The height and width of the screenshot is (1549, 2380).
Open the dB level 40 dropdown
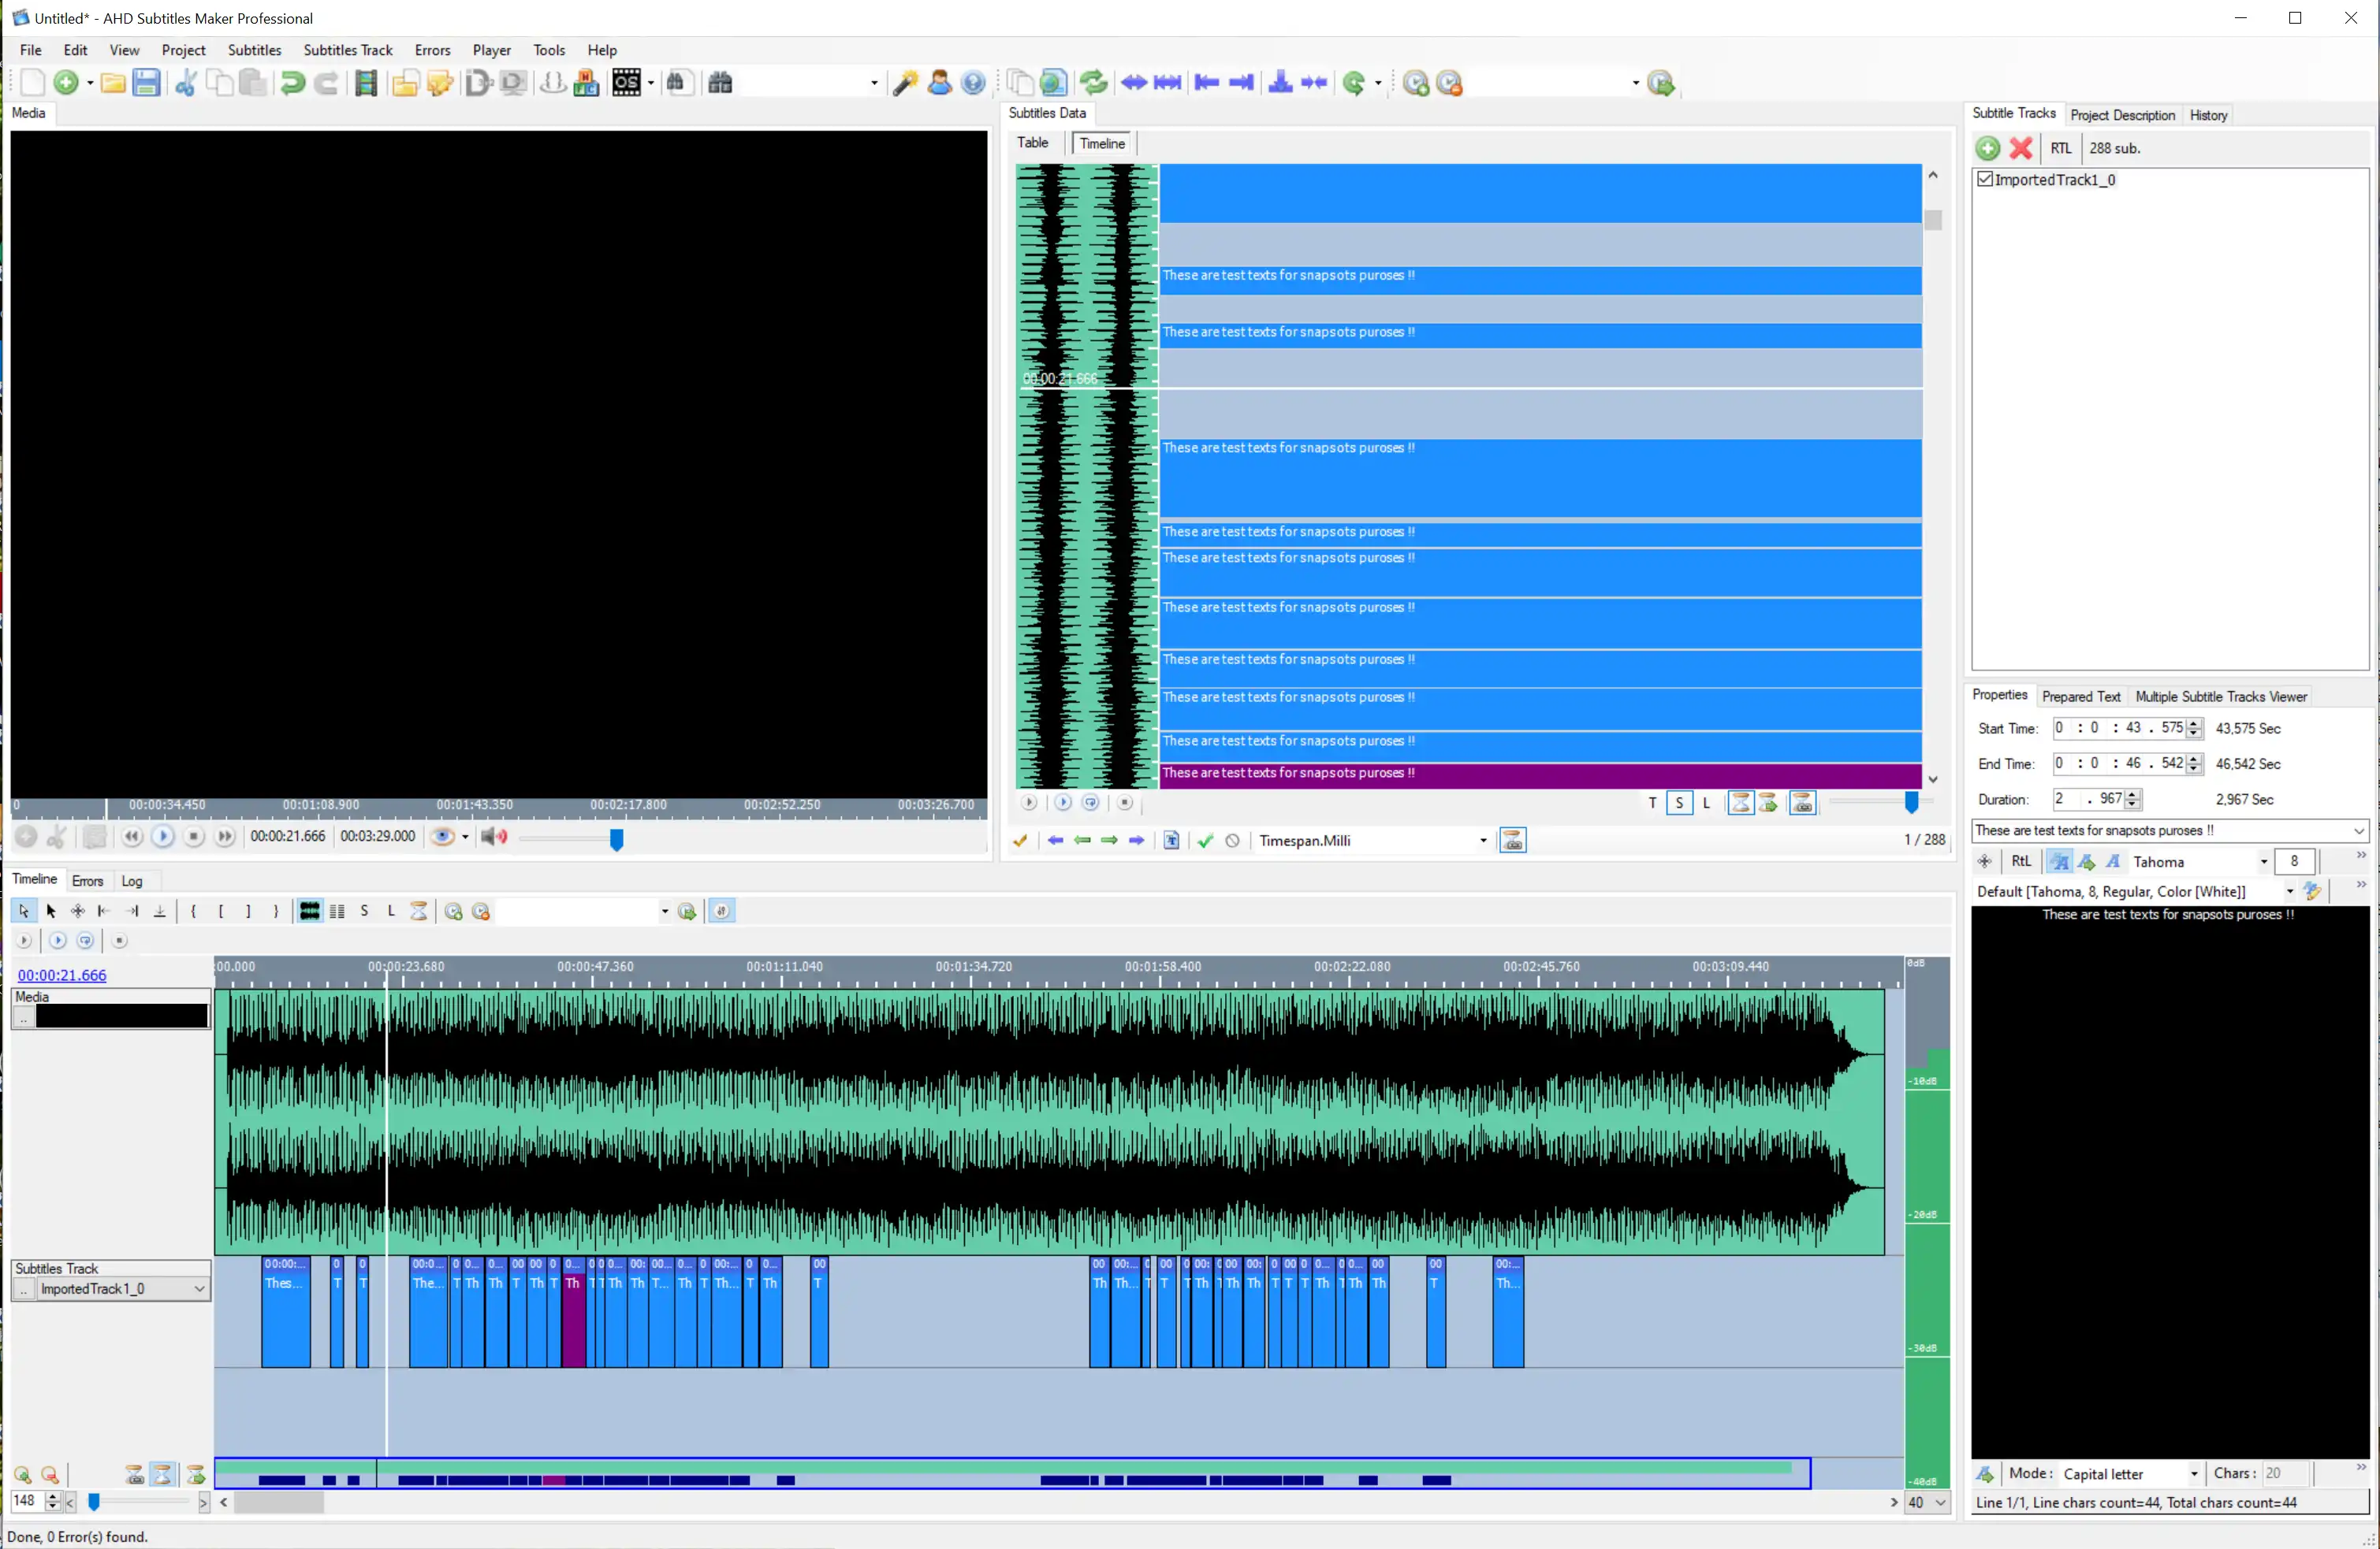click(1941, 1502)
